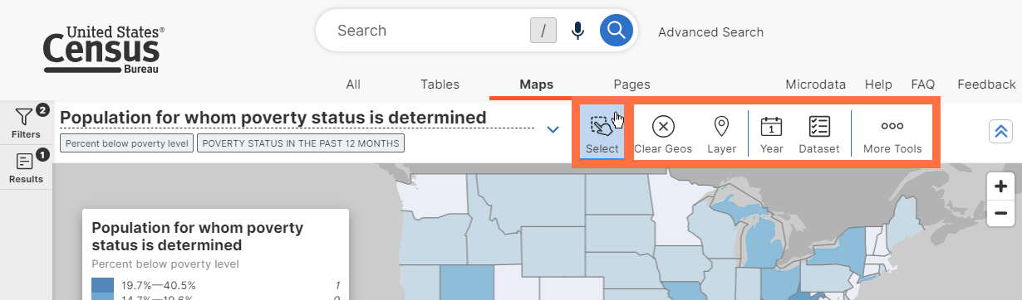This screenshot has height=300, width=1022.
Task: Switch to the Tables tab
Action: pos(440,85)
